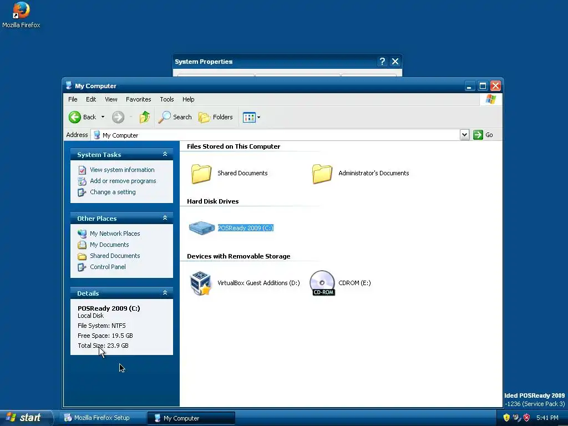Click the Administrator's Documents label
The image size is (568, 426).
coord(373,173)
